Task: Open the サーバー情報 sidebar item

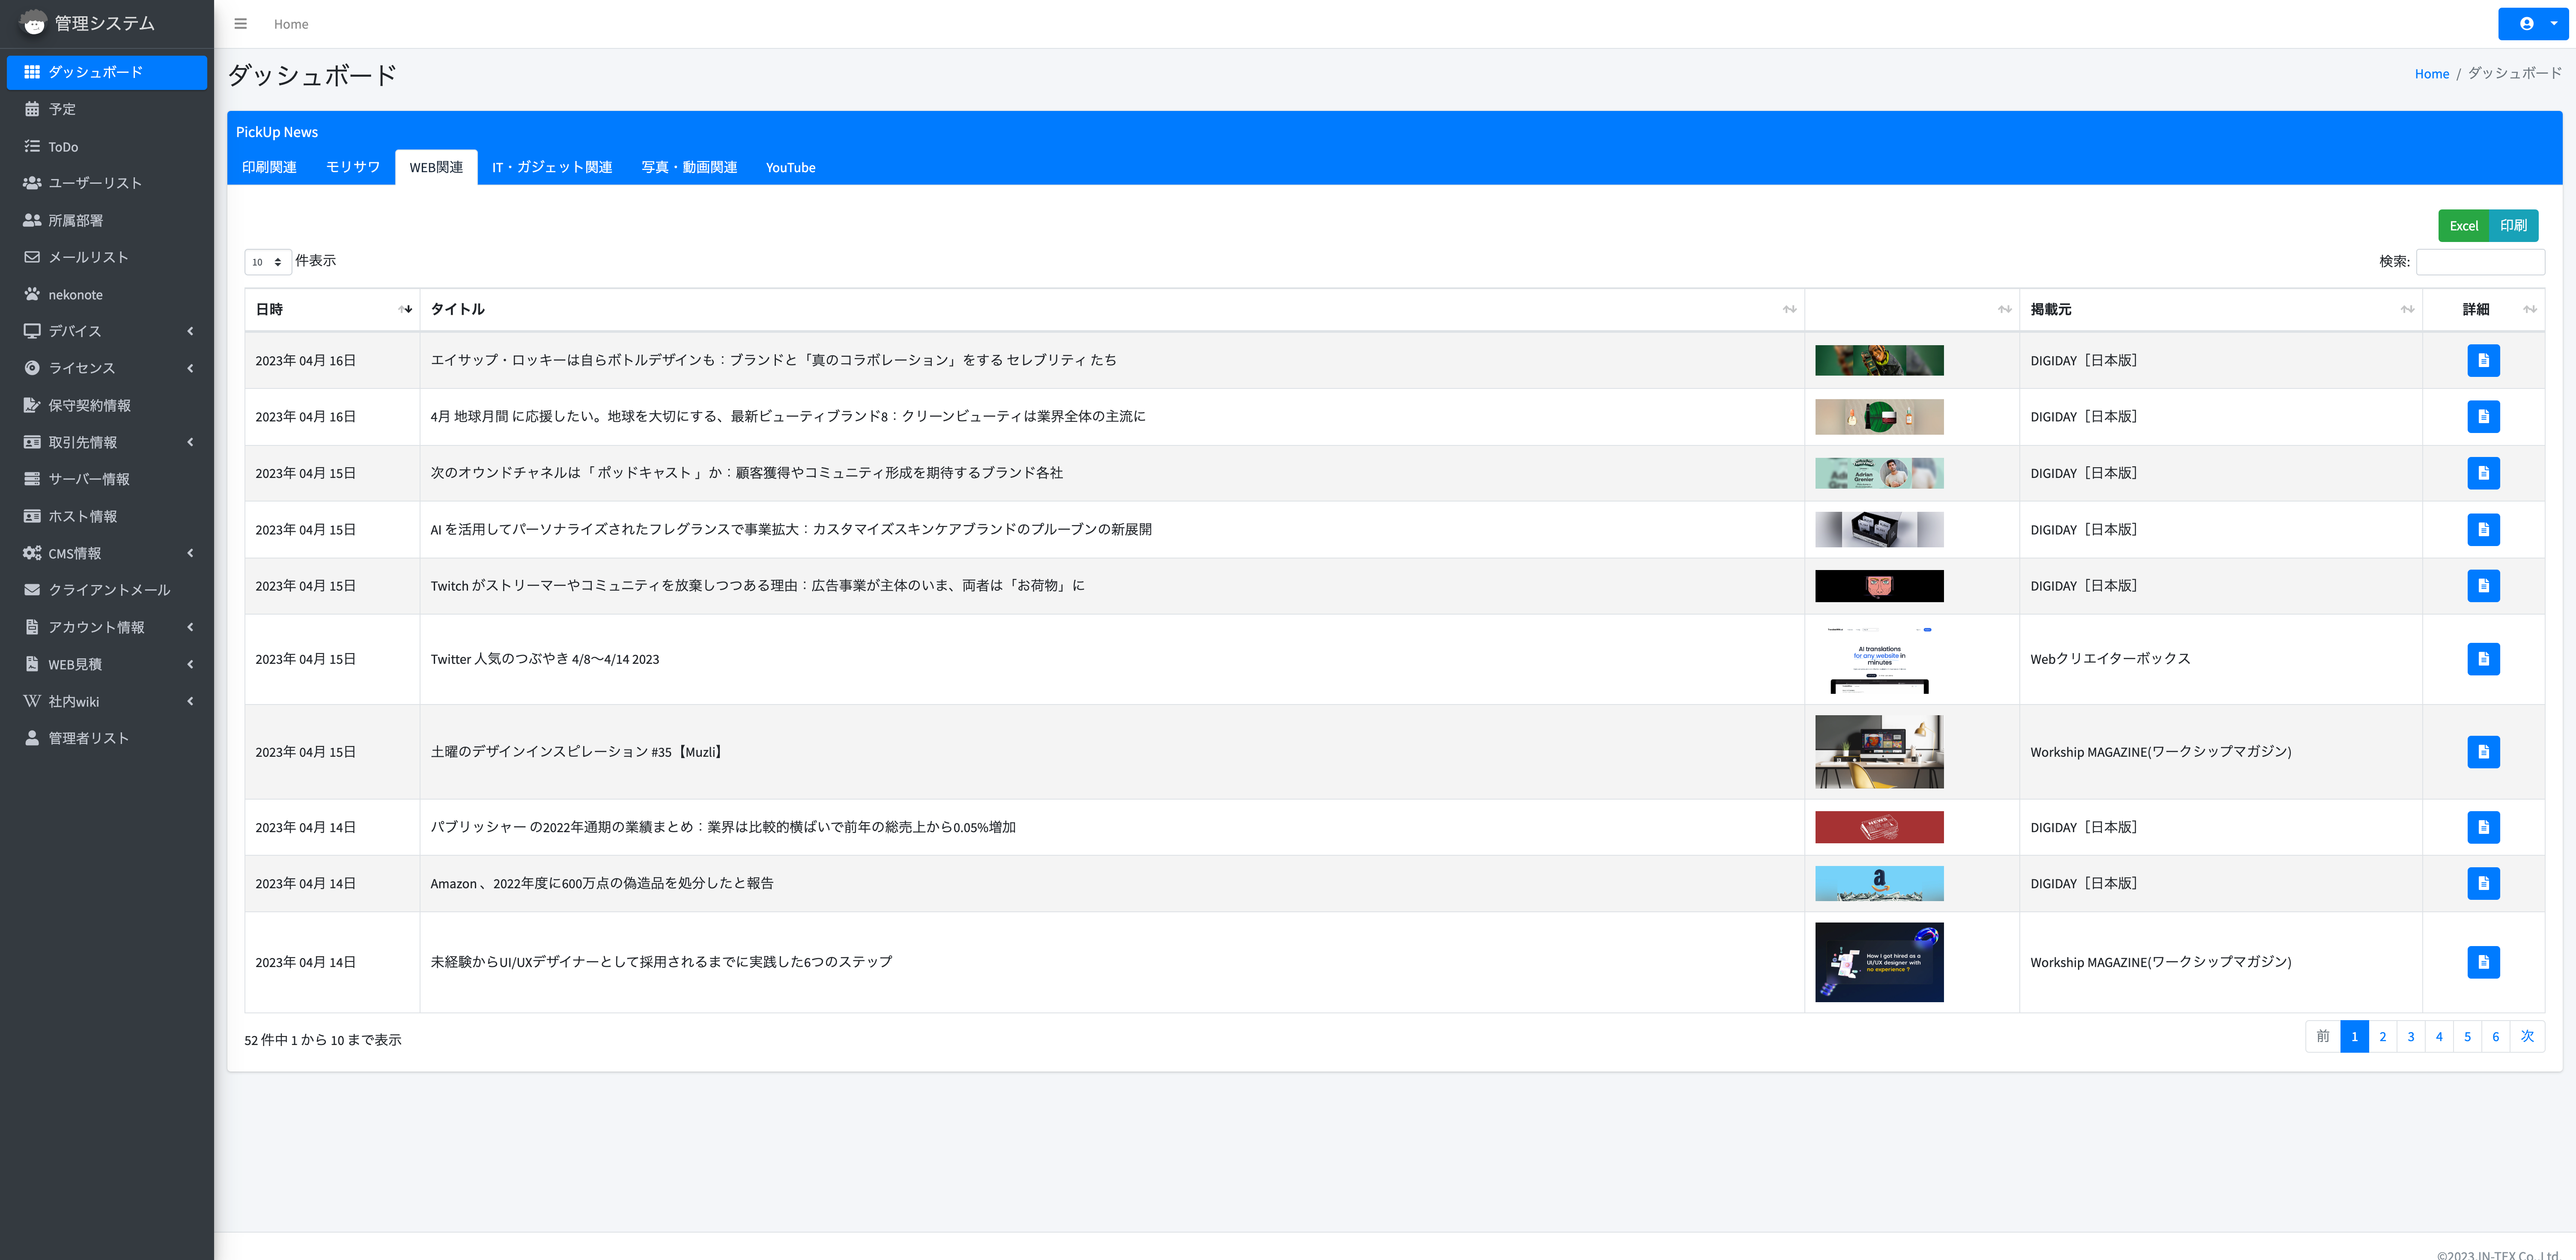Action: click(88, 479)
